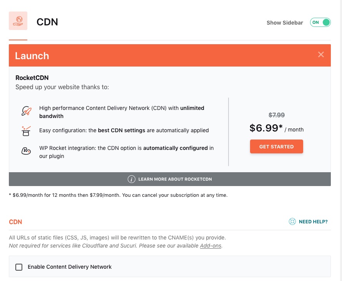Open LEARN MORE ABOUT ROCKETCDN text link
The height and width of the screenshot is (281, 342).
pyautogui.click(x=175, y=179)
